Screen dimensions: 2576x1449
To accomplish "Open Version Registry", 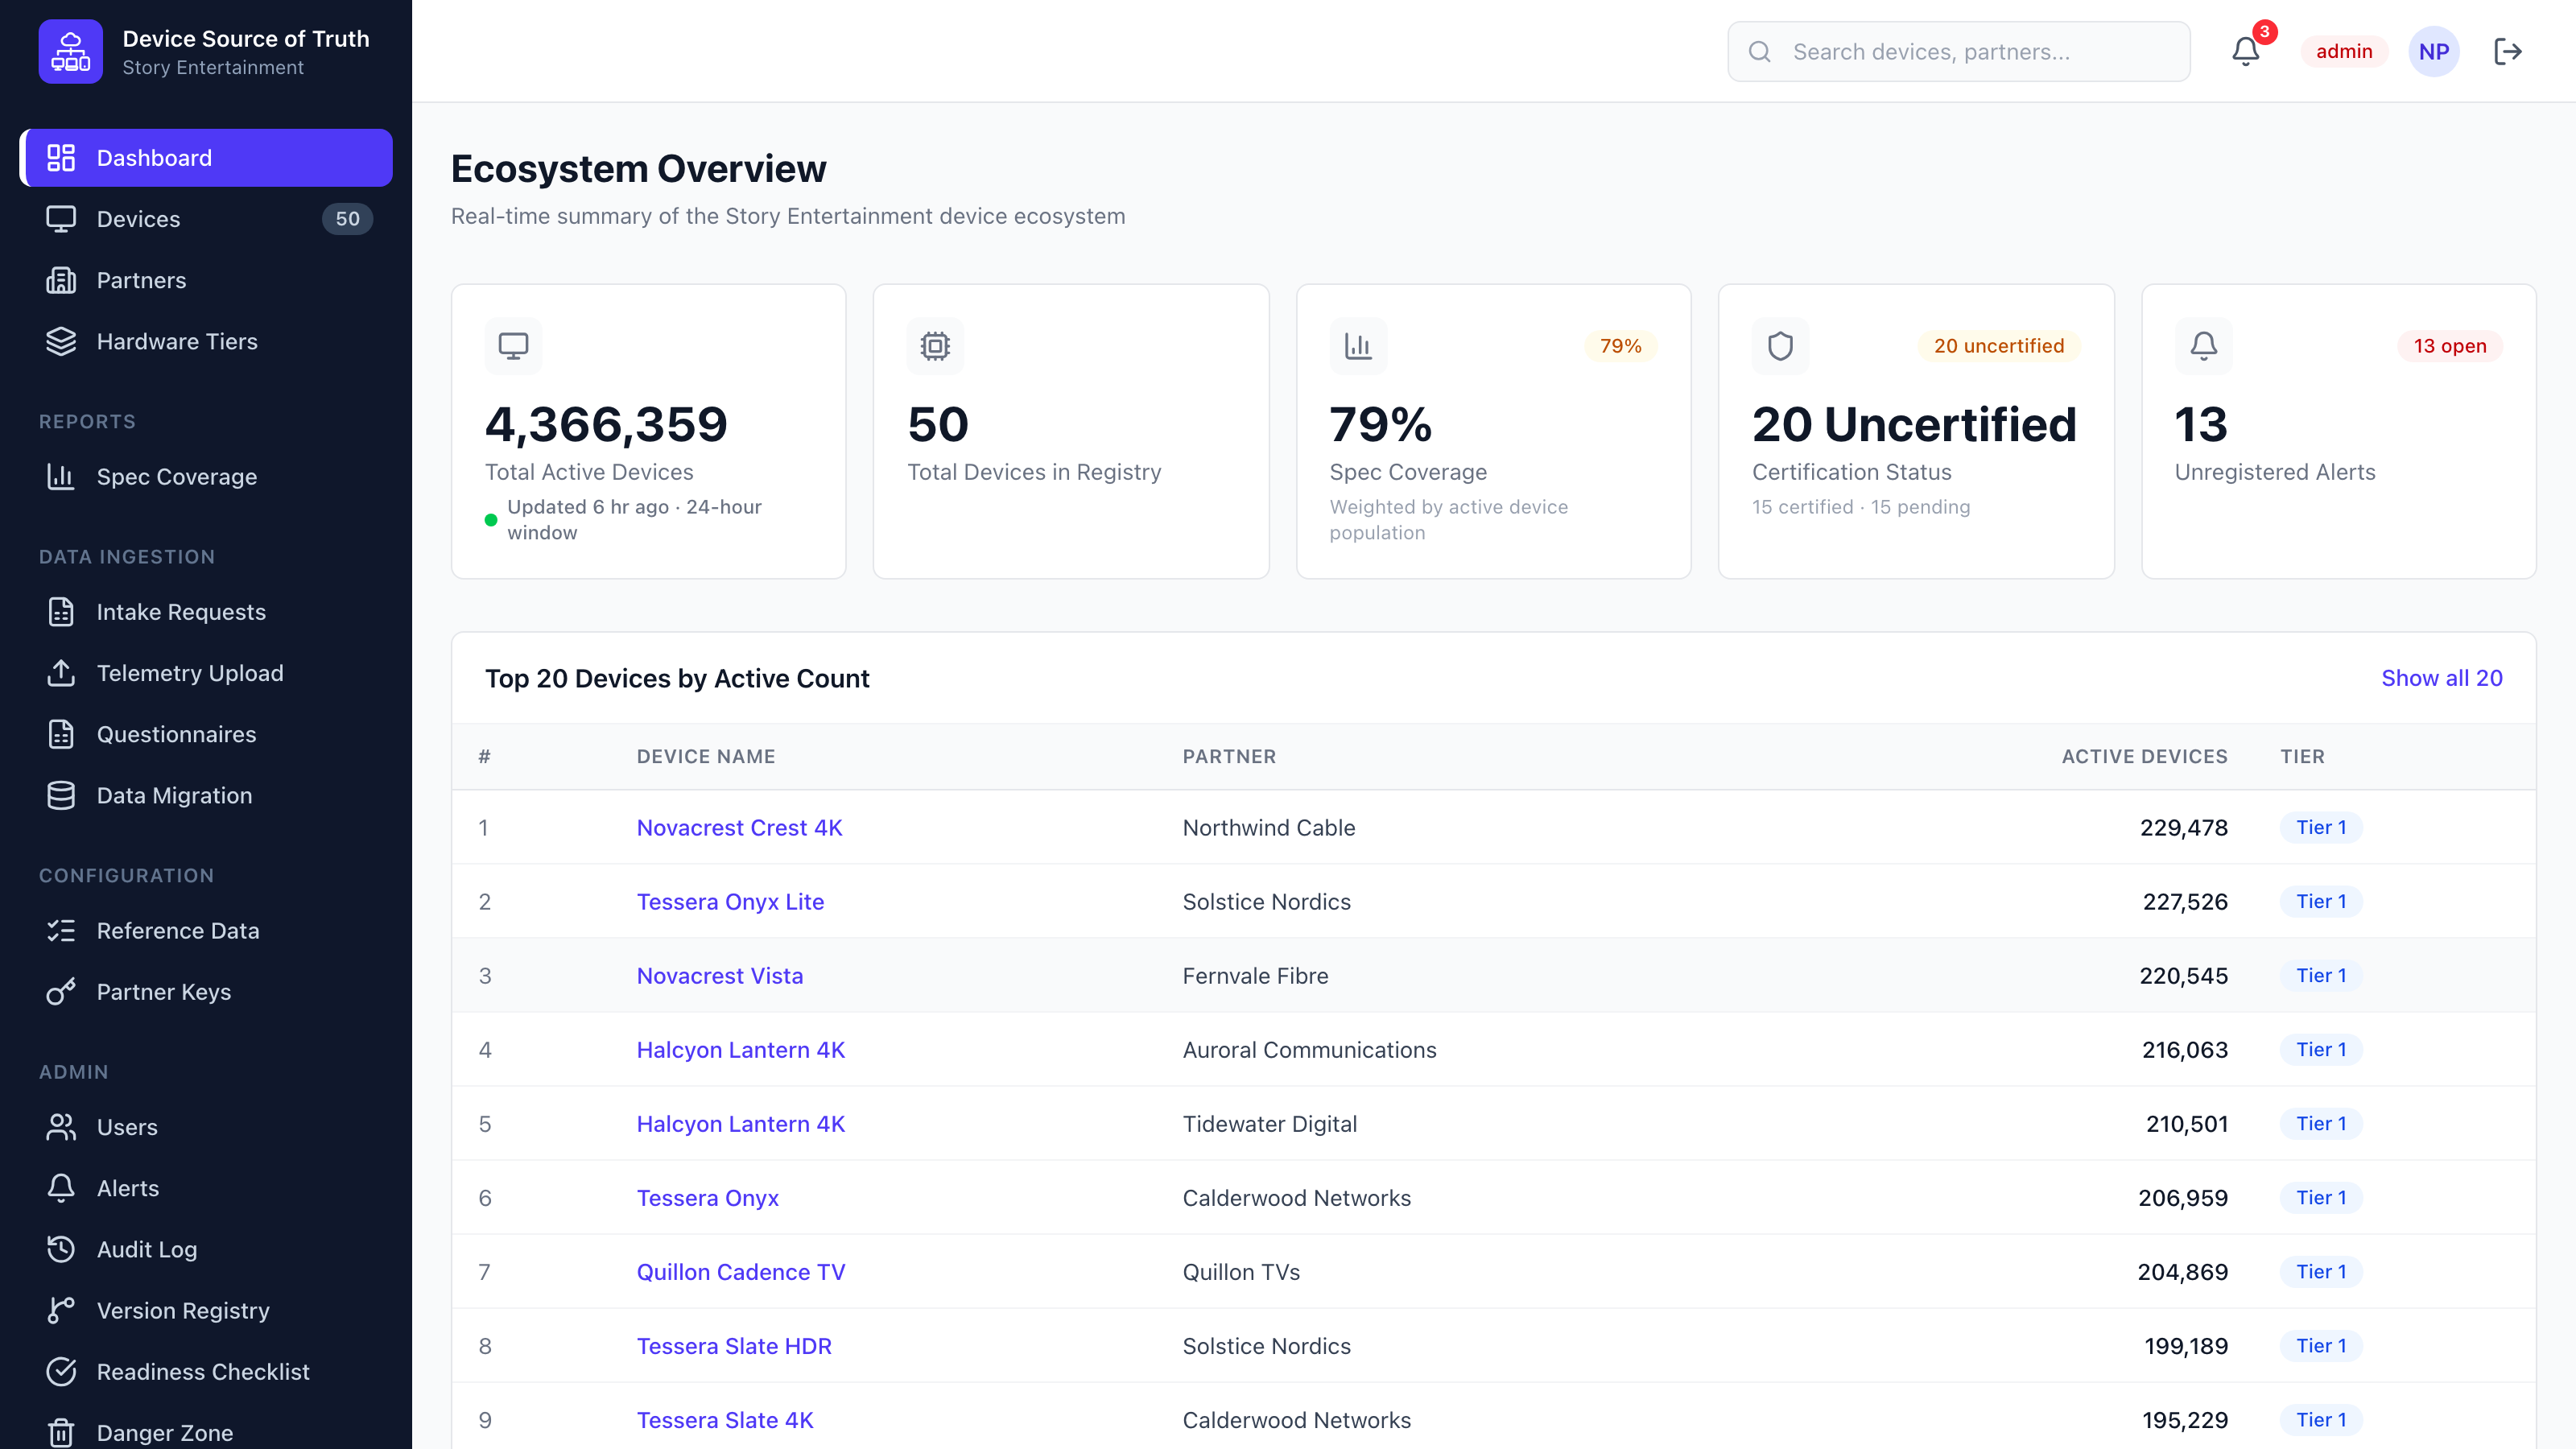I will [x=206, y=1310].
